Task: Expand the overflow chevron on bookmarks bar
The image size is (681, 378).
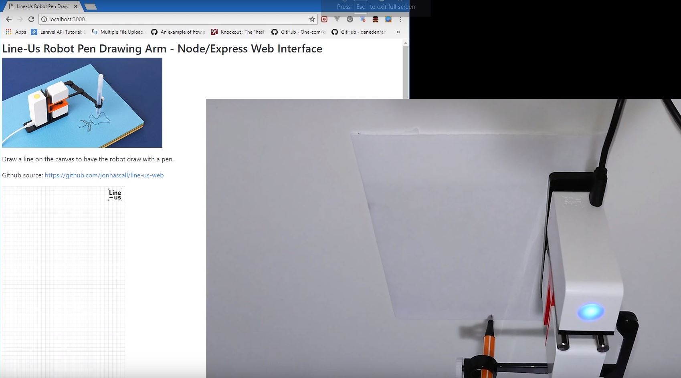Action: coord(398,32)
